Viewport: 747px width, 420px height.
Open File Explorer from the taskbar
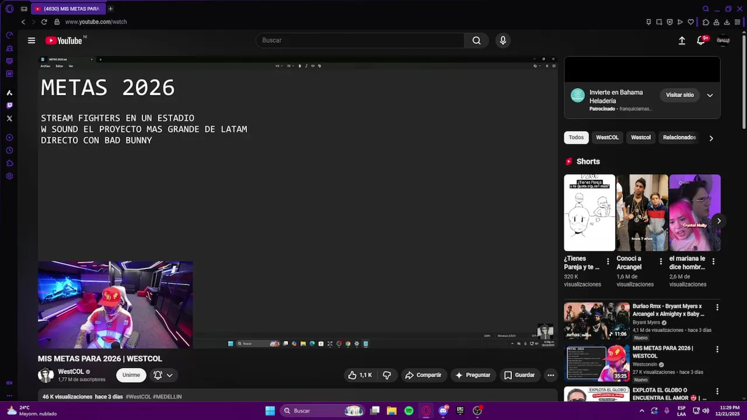392,411
